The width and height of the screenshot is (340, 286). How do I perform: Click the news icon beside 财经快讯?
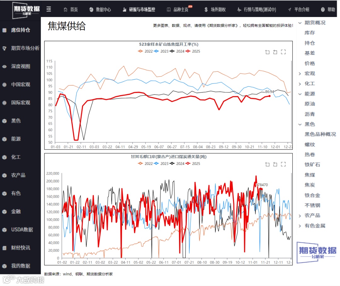coord(4,248)
